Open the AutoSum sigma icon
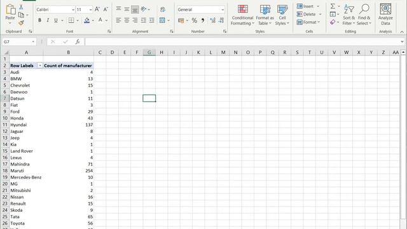Image resolution: width=407 pixels, height=229 pixels. [x=333, y=6]
